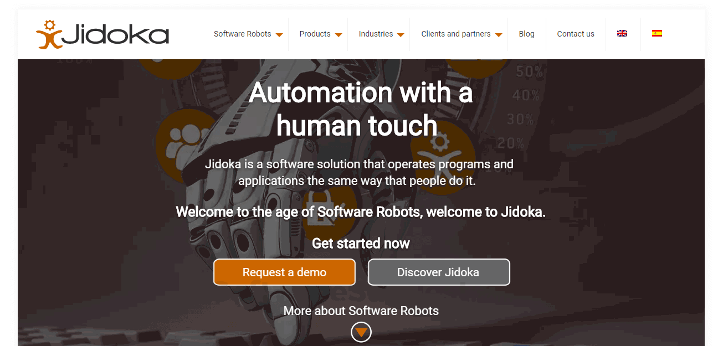
Task: Open the Industries menu
Action: [376, 34]
